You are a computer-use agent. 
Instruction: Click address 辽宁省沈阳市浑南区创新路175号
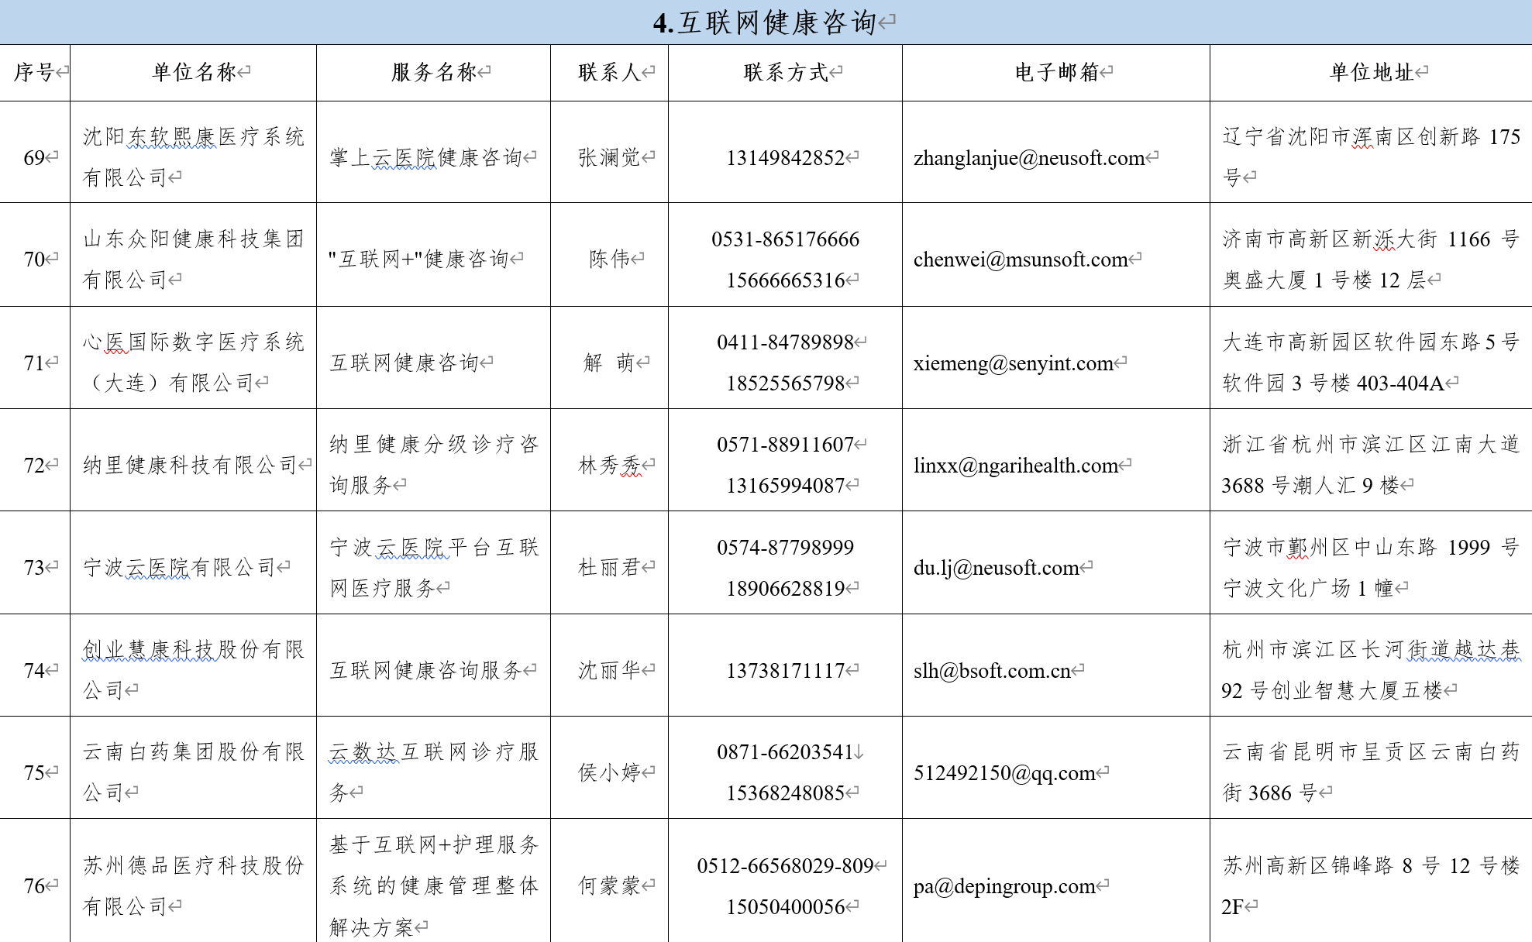(x=1371, y=157)
